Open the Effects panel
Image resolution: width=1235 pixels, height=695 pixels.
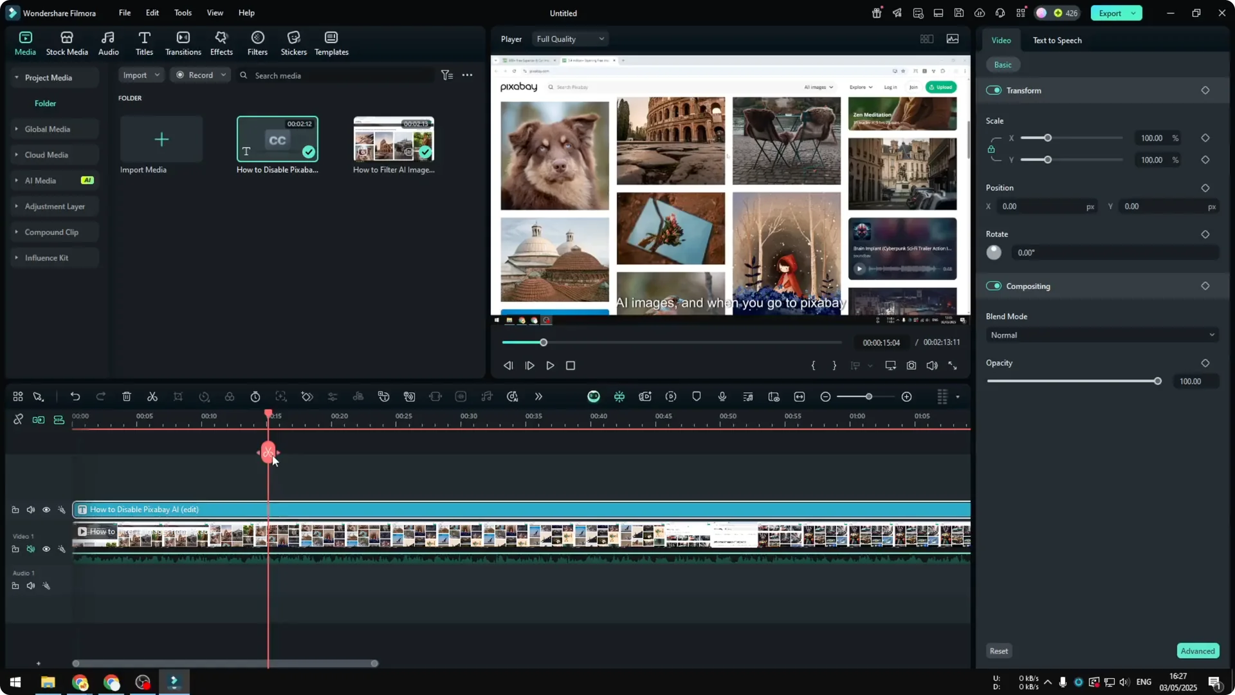221,42
